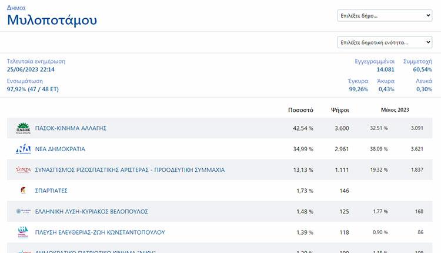
Task: Open ΕΛΛΗΝΙΚΗ ΛΥΣΗ-ΚΥΡΙΑΚΟΣ ΒΕΛΟΠΟΥΛΟΣ entry
Action: pyautogui.click(x=91, y=211)
